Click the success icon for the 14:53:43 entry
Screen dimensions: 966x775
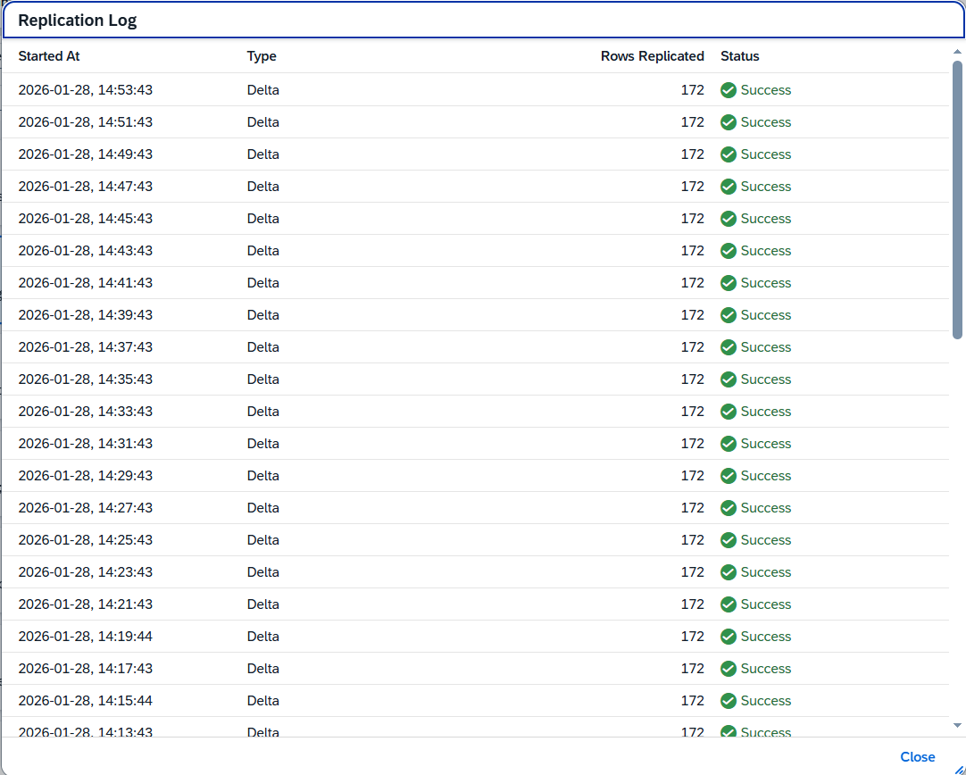pos(729,90)
